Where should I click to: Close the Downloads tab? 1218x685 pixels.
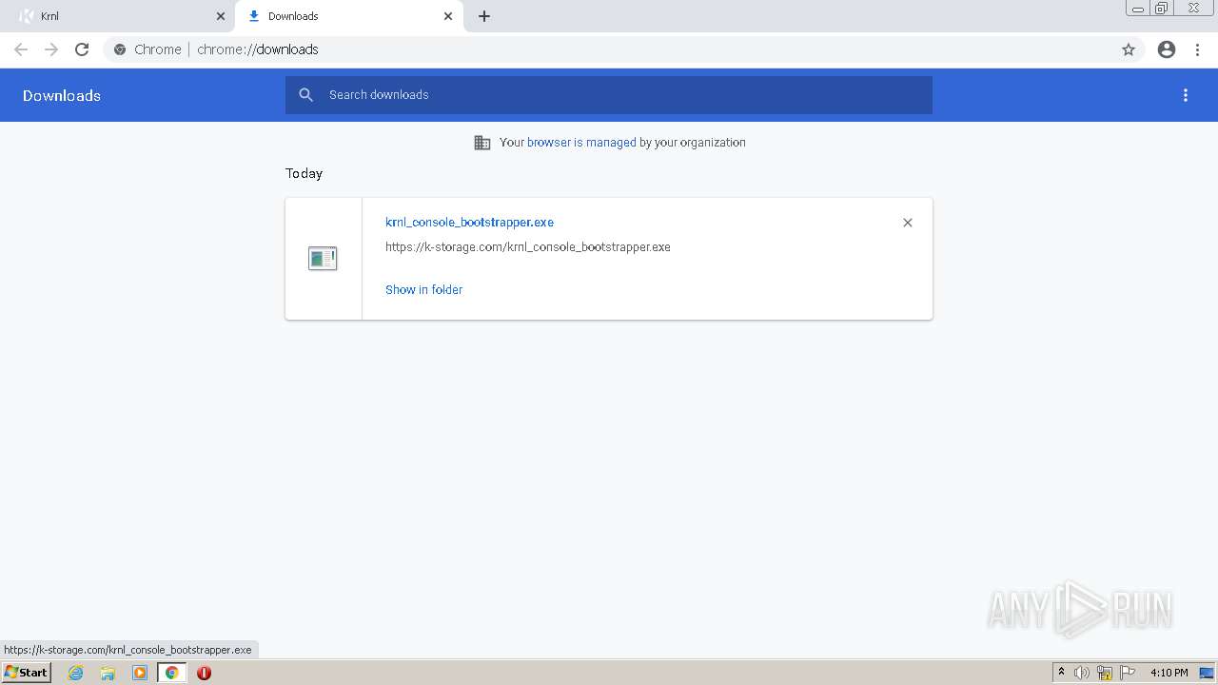pos(448,16)
